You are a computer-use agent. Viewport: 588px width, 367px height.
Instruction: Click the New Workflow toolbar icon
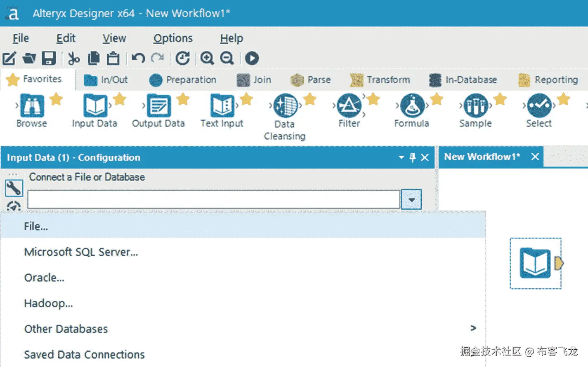tap(9, 58)
